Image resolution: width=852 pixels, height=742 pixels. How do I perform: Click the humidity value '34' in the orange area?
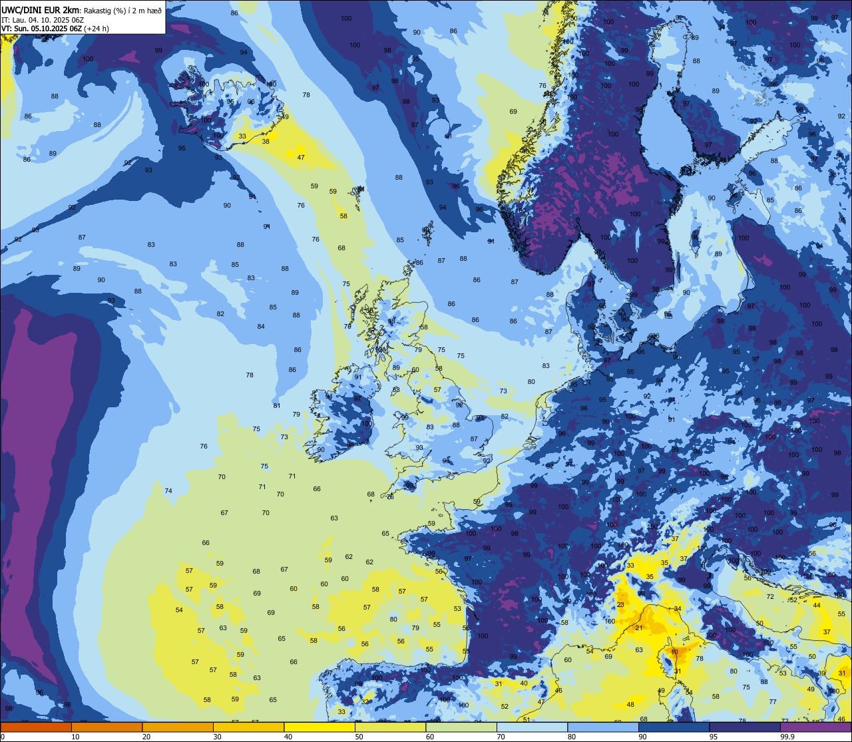tap(678, 609)
